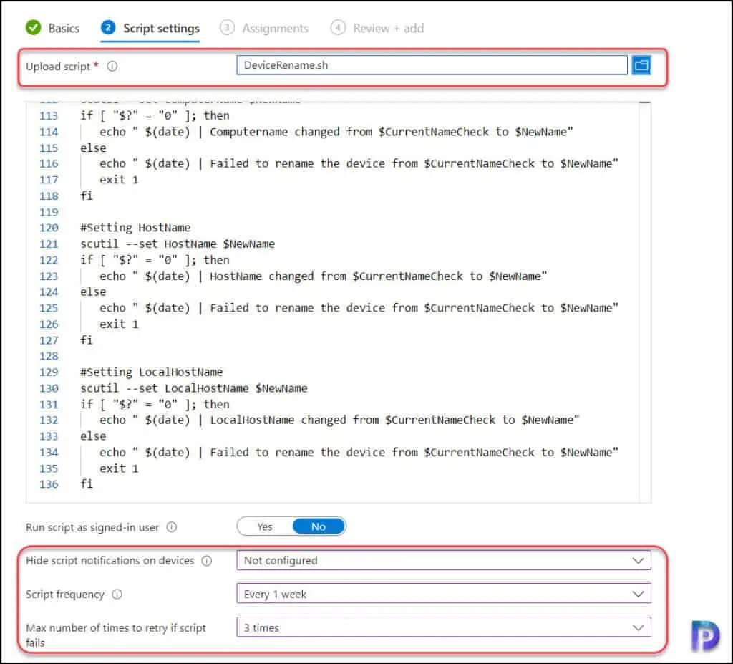The width and height of the screenshot is (733, 664).
Task: Open the Script frequency dropdown
Action: coord(444,594)
